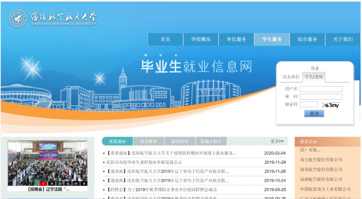
Task: Open the 综合服务 menu item
Action: tap(307, 39)
